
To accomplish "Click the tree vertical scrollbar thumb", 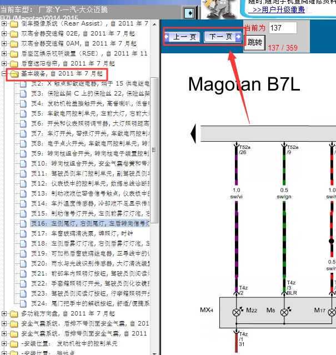I will pos(154,150).
